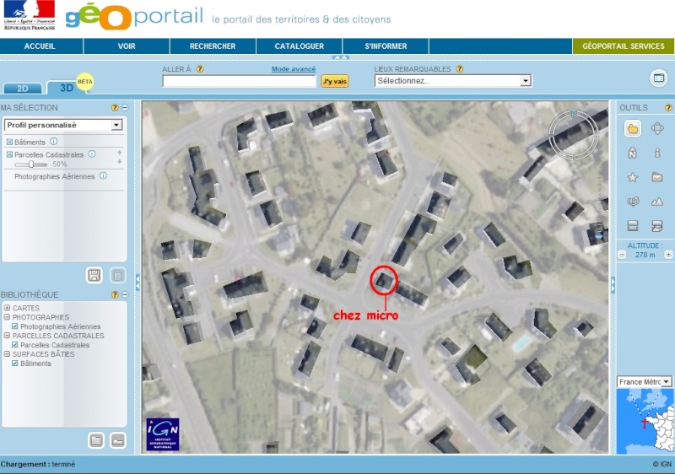Viewport: 675px width, 474px height.
Task: Uncheck Bâtiments in Bibliothèque
Action: click(15, 364)
